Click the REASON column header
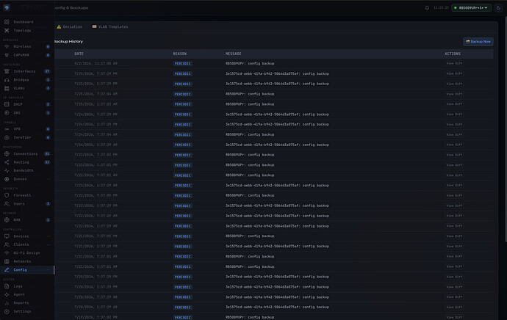The height and width of the screenshot is (320, 507). pyautogui.click(x=180, y=54)
